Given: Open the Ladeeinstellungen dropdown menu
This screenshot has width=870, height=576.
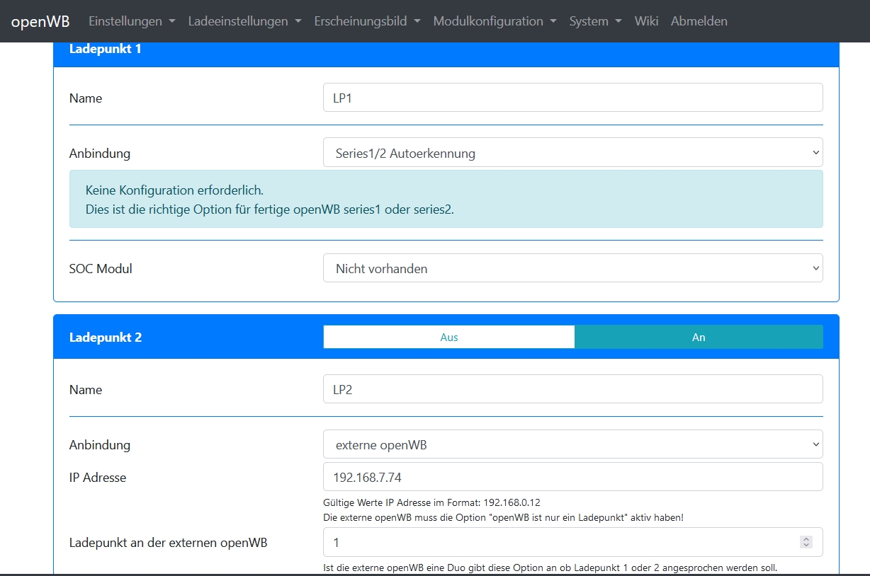Looking at the screenshot, I should (244, 21).
